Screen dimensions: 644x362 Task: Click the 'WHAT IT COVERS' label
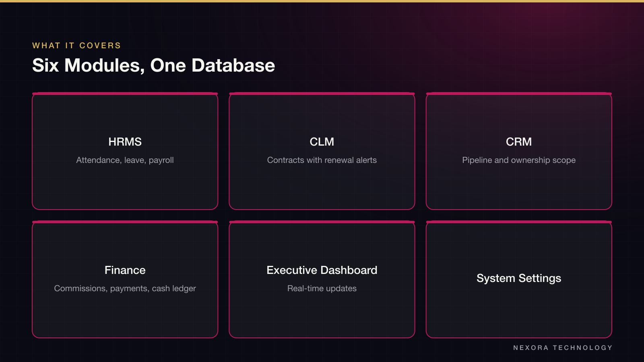(x=76, y=45)
